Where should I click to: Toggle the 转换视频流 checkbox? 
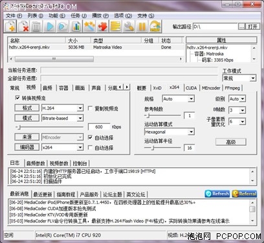(x=17, y=98)
